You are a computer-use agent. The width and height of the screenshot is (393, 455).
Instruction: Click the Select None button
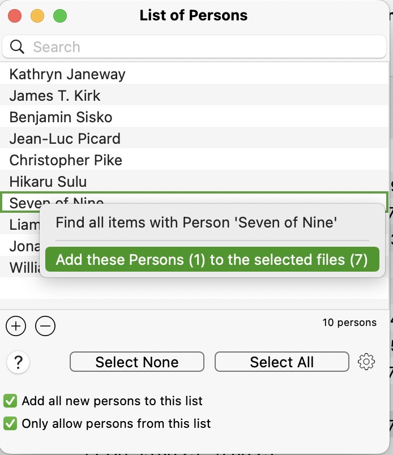click(x=136, y=362)
